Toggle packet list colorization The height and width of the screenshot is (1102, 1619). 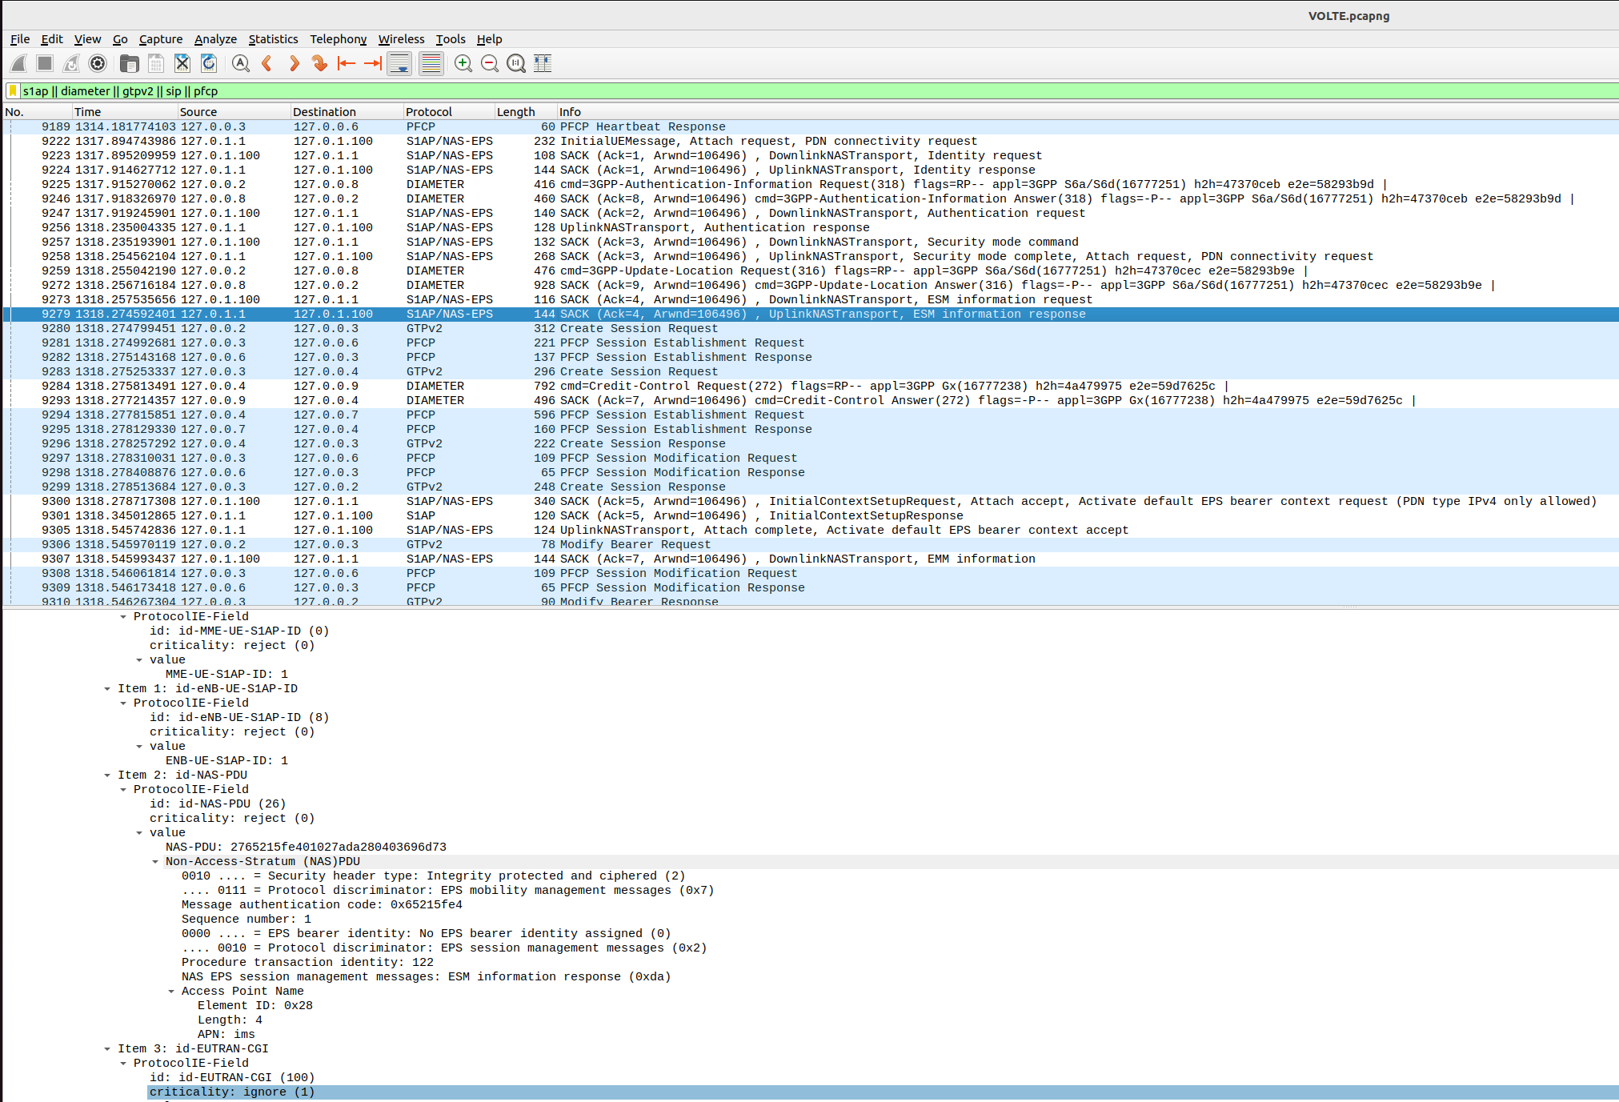[430, 64]
